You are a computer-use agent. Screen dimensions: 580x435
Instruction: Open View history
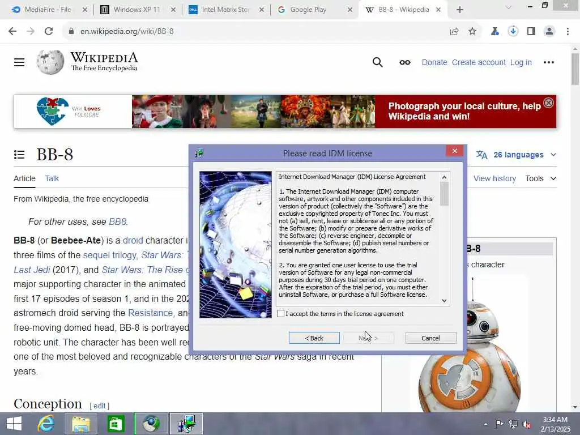[x=494, y=178]
